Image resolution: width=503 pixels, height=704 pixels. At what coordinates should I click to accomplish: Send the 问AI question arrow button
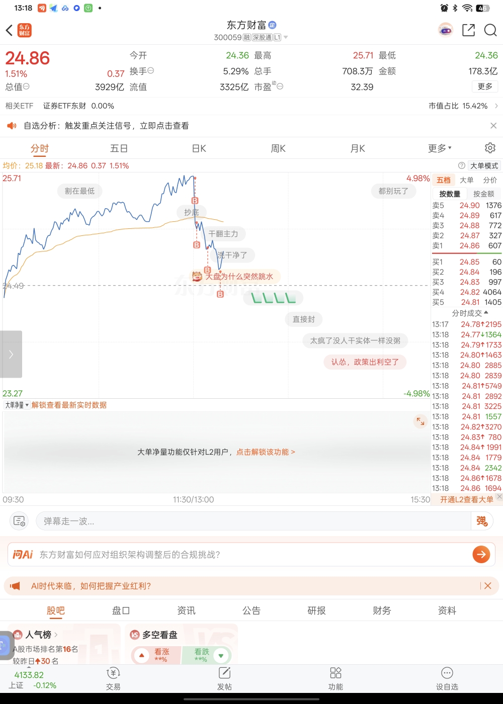point(481,554)
